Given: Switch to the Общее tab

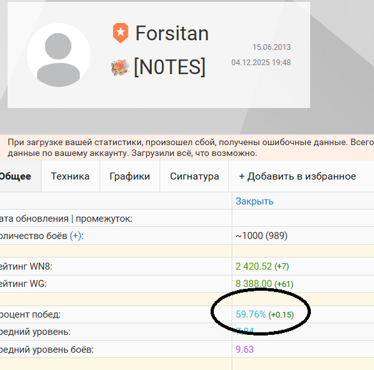Looking at the screenshot, I should 15,176.
